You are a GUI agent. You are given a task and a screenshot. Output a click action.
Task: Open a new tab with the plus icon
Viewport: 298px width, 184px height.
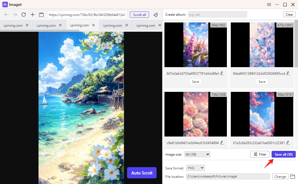pyautogui.click(x=32, y=14)
